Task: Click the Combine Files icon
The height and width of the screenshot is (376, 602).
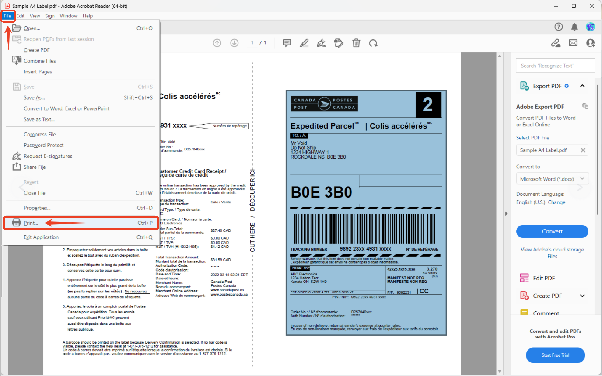Action: pos(17,60)
